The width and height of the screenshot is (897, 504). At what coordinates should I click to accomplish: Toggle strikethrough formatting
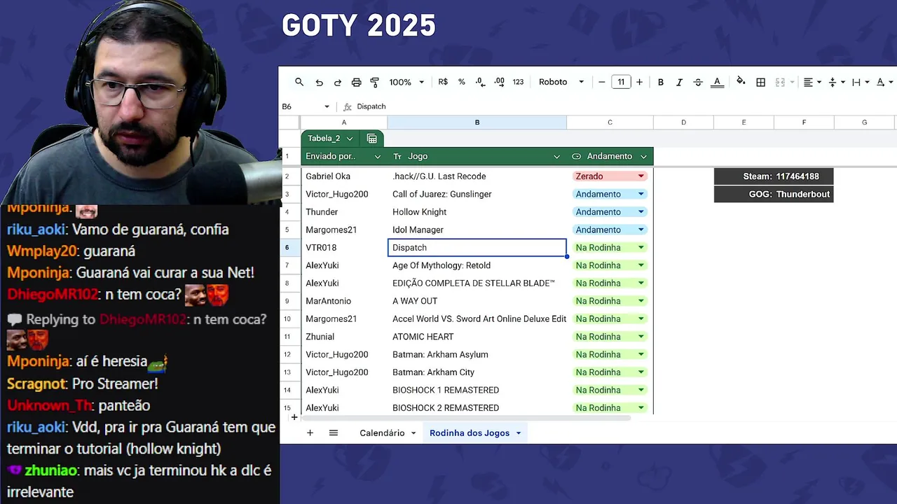pyautogui.click(x=698, y=82)
